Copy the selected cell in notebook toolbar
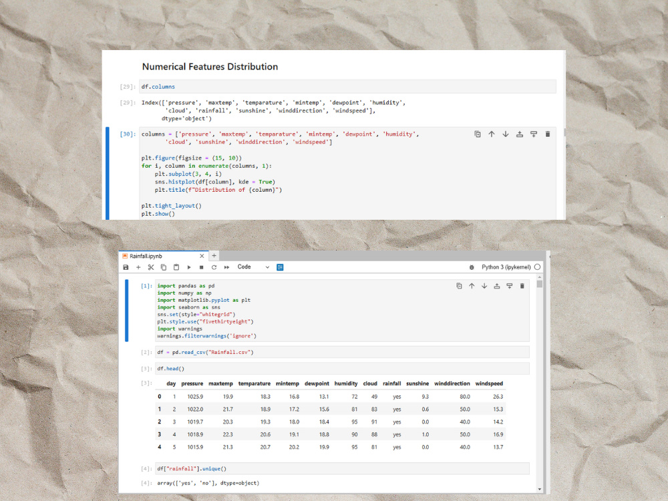 (164, 267)
